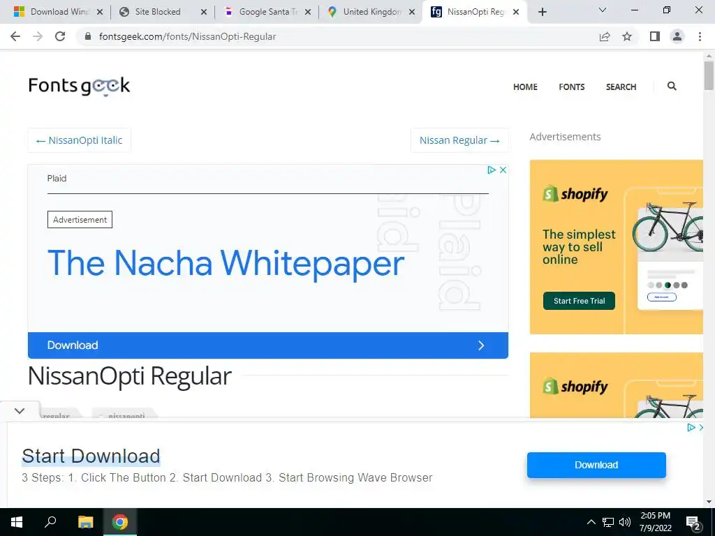715x536 pixels.
Task: Open notification center icon
Action: 693,522
